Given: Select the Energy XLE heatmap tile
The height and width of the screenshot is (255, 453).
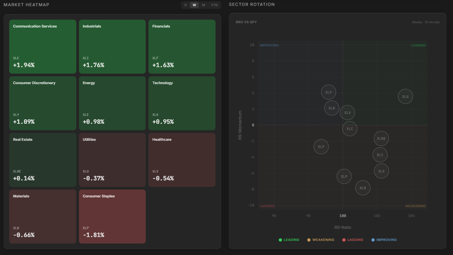Looking at the screenshot, I should (112, 103).
